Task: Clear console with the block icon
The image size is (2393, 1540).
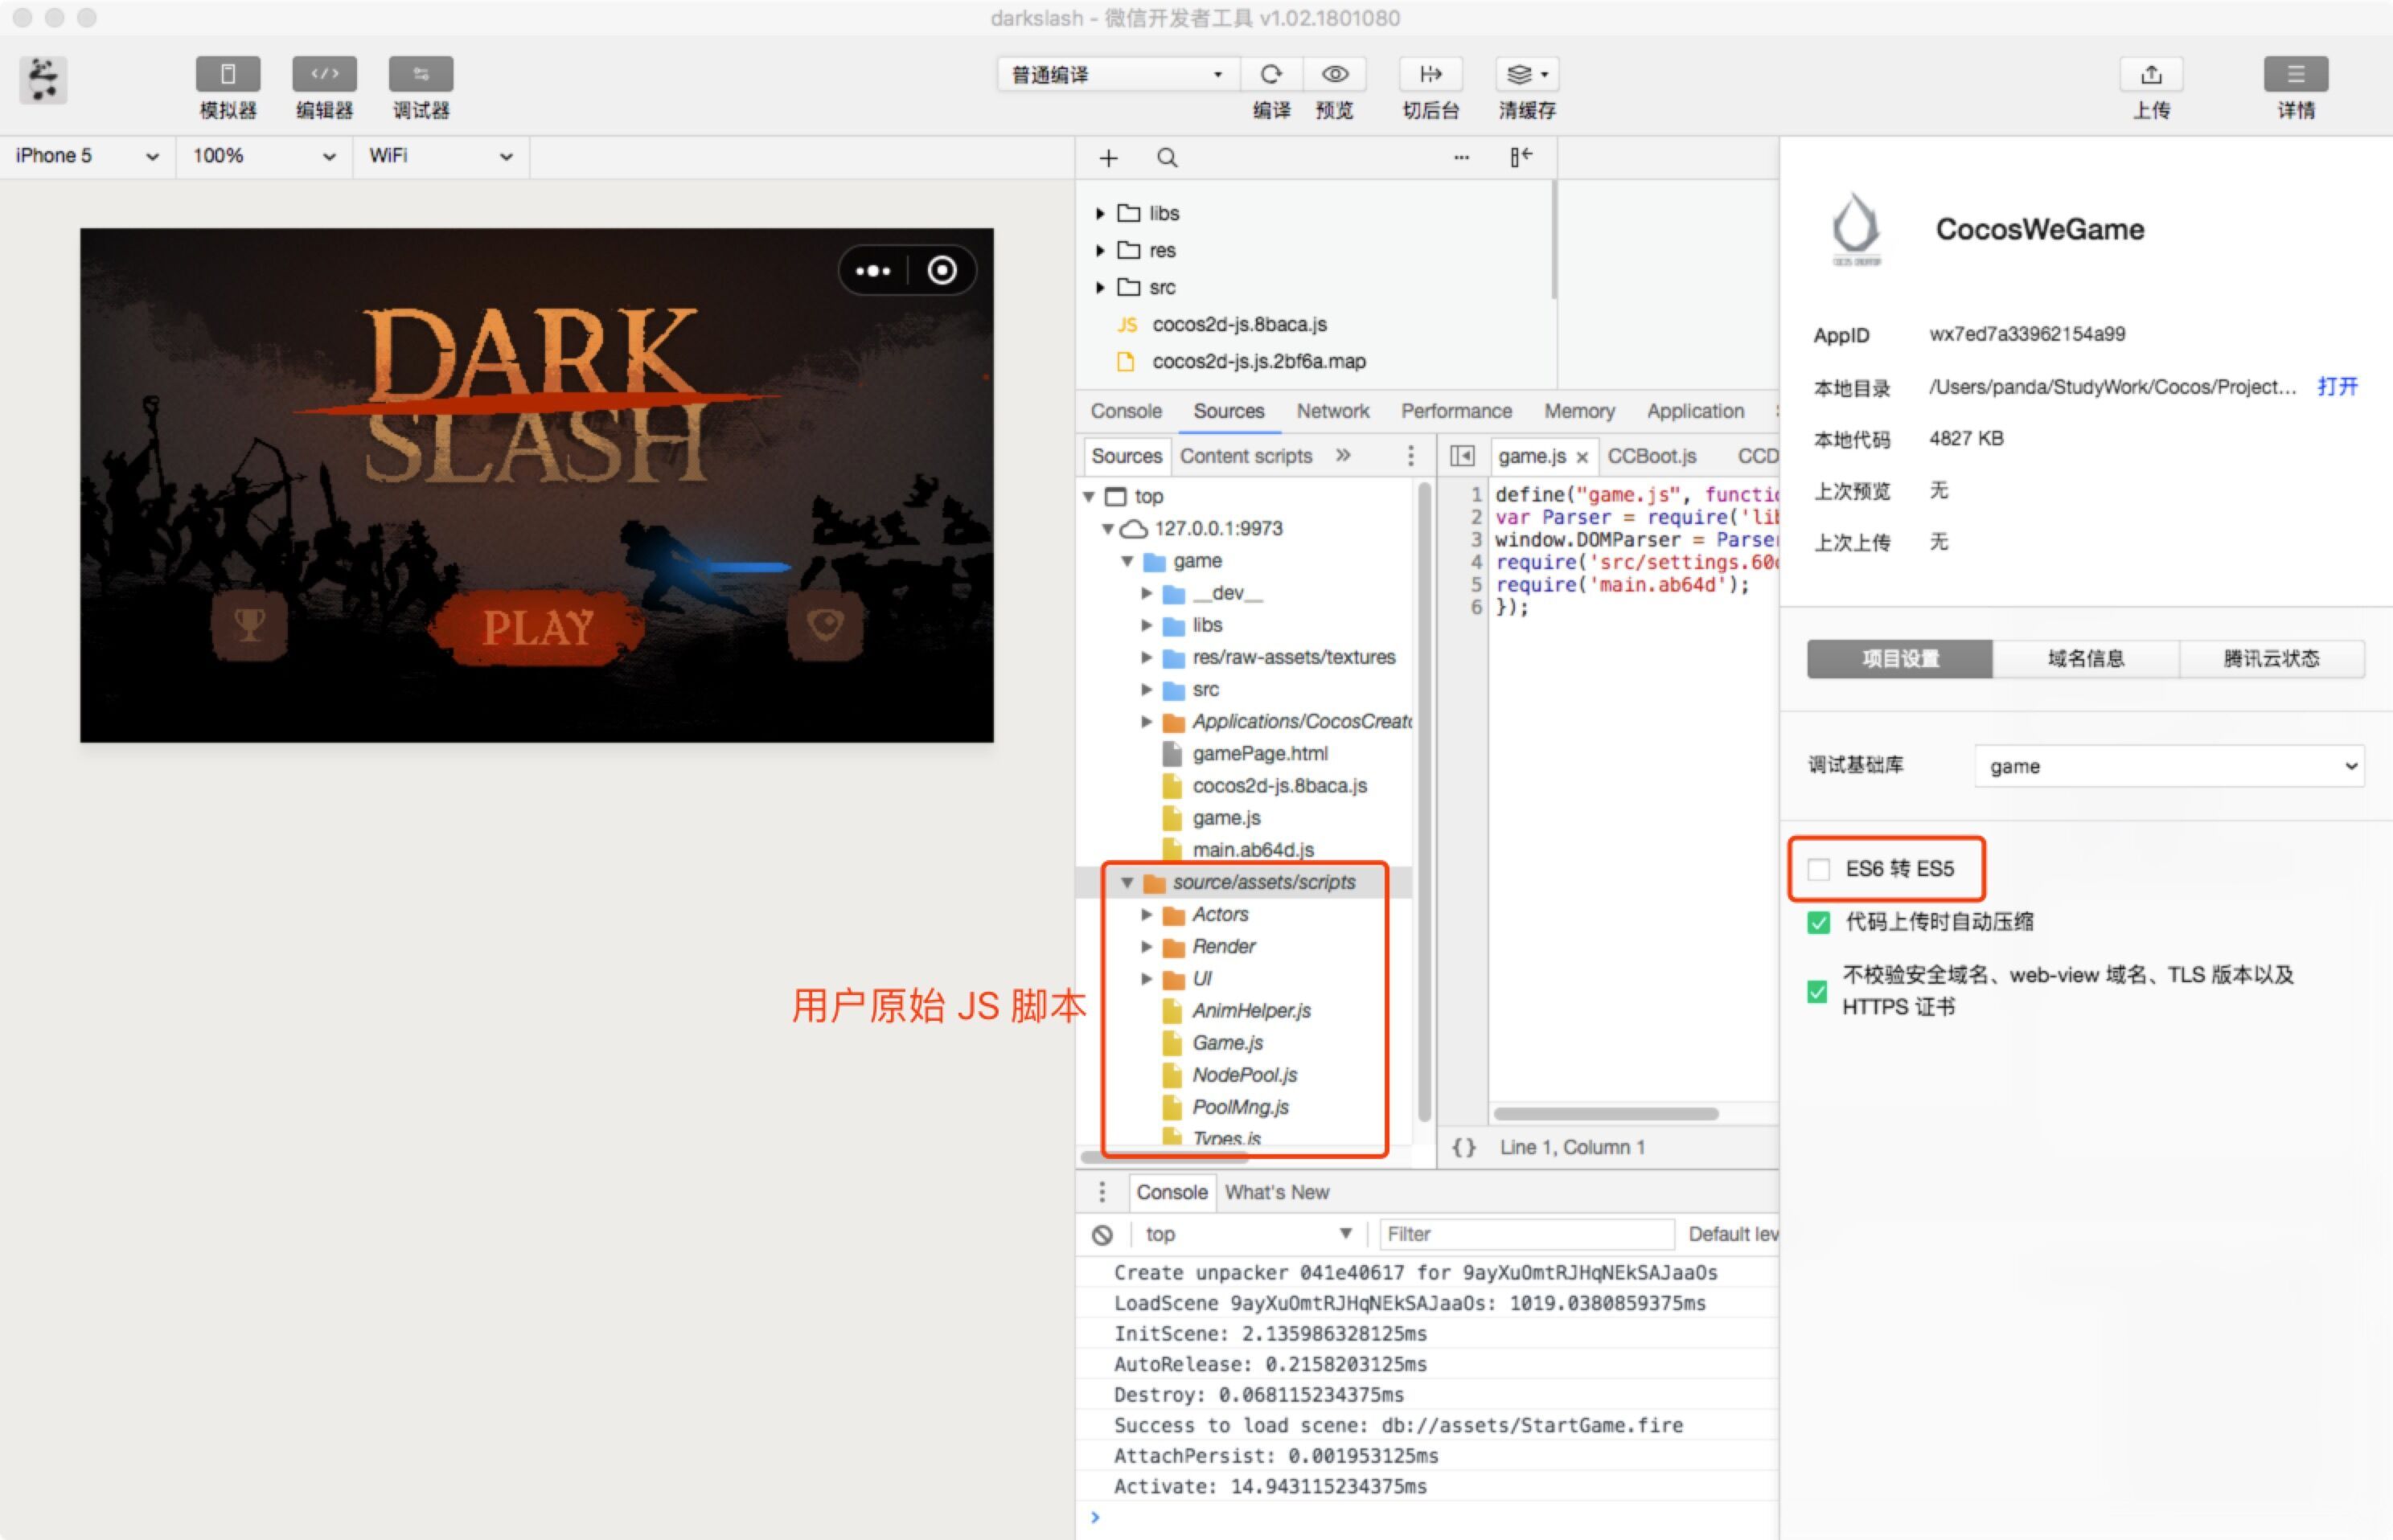Action: pos(1102,1234)
